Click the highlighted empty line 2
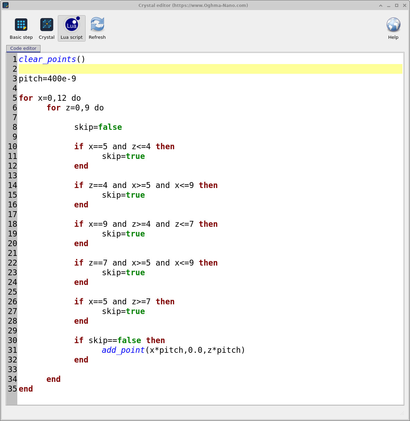 click(210, 69)
